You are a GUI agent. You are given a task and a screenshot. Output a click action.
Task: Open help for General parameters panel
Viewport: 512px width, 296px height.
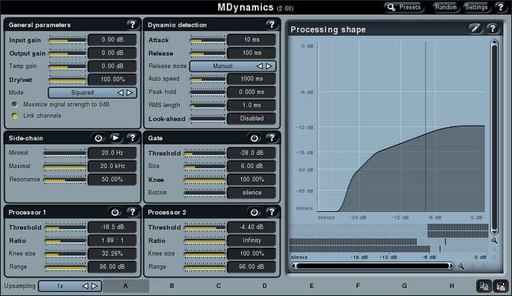132,24
